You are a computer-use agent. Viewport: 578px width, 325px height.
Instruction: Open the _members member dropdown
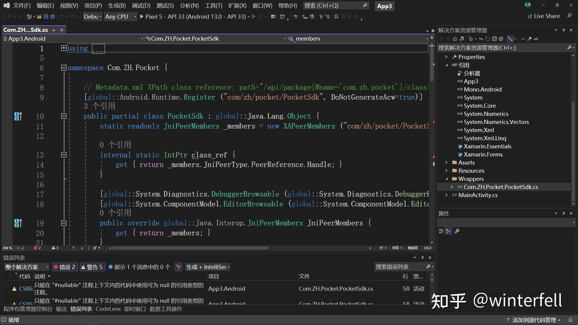click(x=358, y=39)
